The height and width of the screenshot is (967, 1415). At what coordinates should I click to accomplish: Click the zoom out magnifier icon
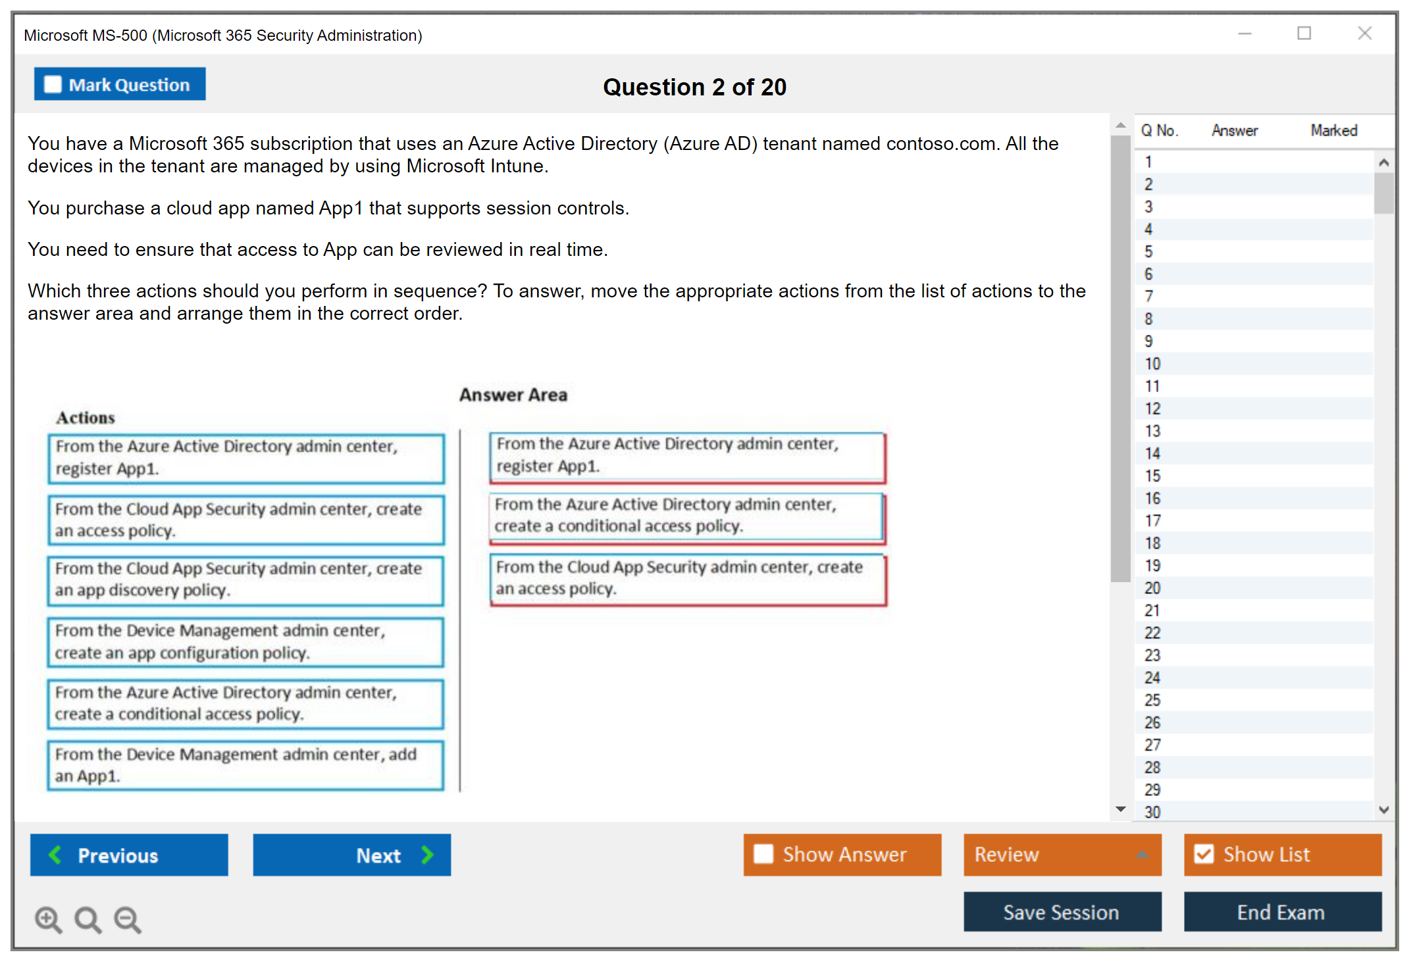[127, 919]
